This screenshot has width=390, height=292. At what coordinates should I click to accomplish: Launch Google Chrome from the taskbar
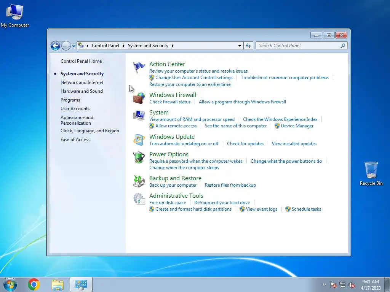click(x=34, y=284)
